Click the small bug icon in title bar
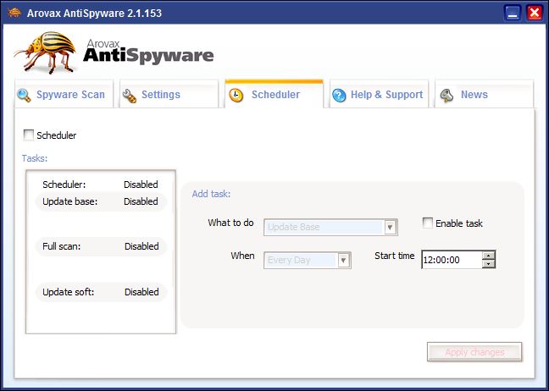This screenshot has height=391, width=549. point(14,13)
